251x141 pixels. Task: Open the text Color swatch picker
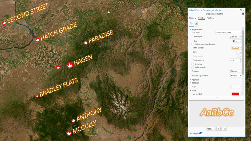239,52
